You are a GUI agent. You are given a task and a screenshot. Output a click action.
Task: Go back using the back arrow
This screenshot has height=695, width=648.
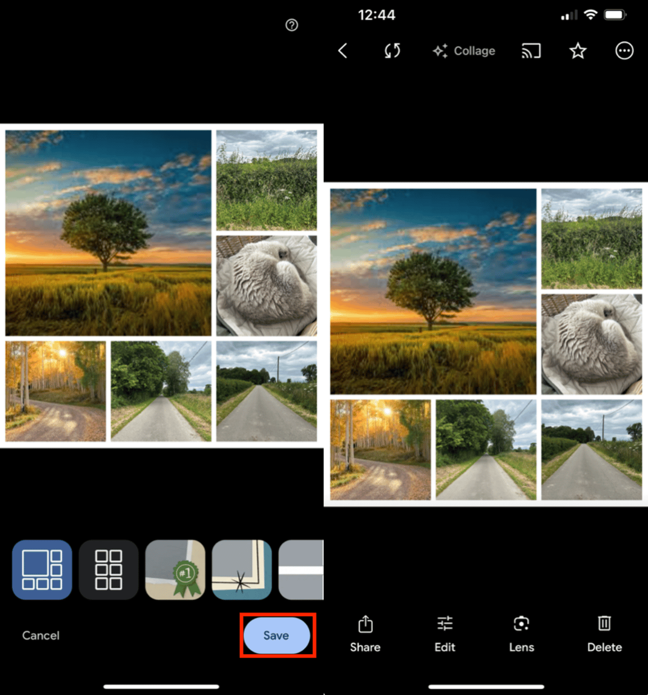[343, 51]
